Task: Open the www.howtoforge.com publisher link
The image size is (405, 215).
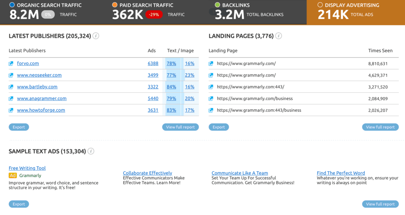Action: pos(41,110)
